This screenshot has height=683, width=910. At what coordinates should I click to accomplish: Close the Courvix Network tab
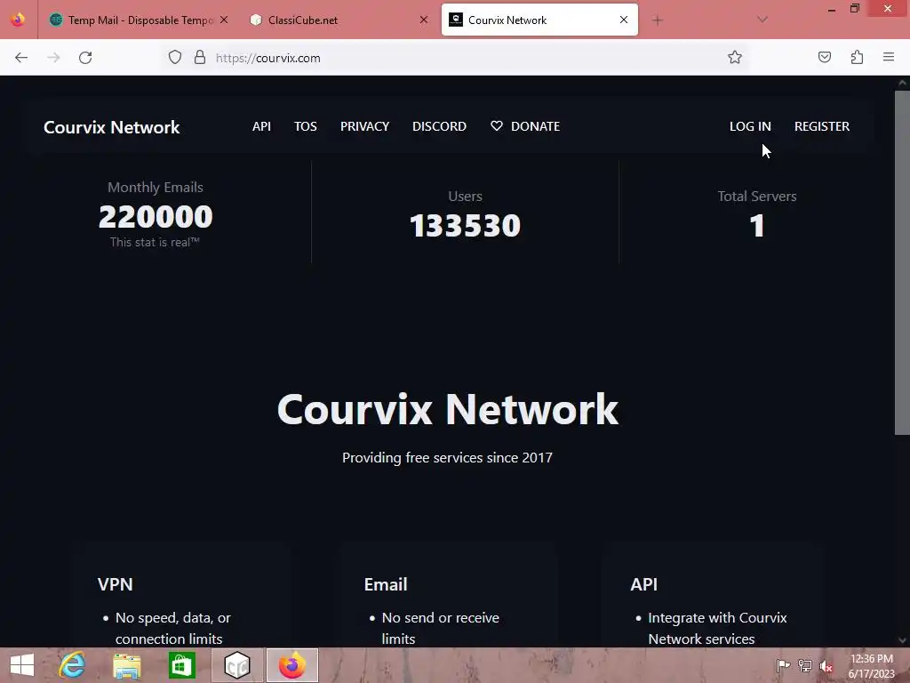624,20
